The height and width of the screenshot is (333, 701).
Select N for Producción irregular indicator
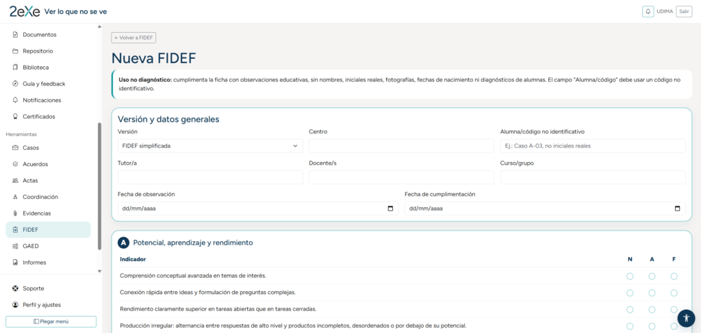[x=630, y=326]
